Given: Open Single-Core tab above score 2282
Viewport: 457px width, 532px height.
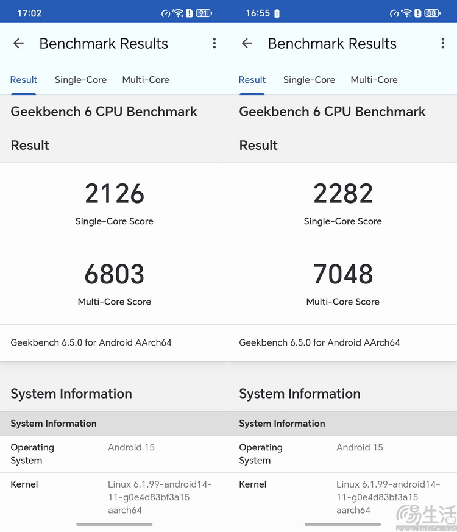Looking at the screenshot, I should click(309, 80).
